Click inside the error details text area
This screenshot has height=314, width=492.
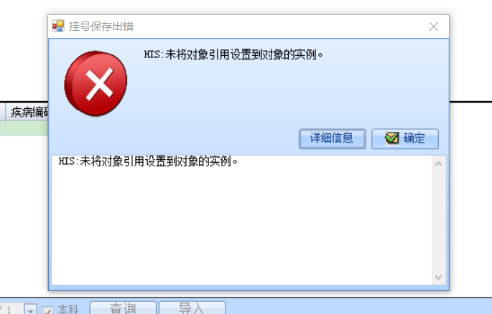(x=241, y=220)
